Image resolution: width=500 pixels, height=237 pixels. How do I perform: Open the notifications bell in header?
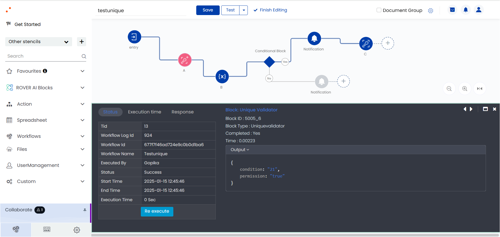click(466, 10)
